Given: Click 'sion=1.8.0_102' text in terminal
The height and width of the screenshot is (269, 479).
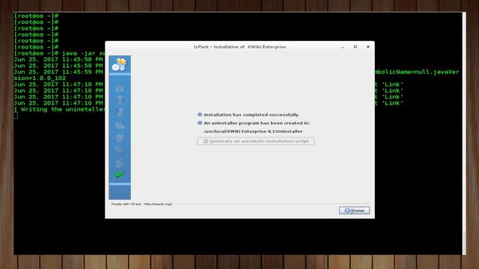Looking at the screenshot, I should click(40, 78).
